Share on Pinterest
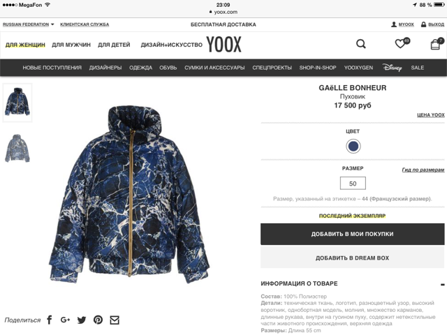 pyautogui.click(x=98, y=320)
